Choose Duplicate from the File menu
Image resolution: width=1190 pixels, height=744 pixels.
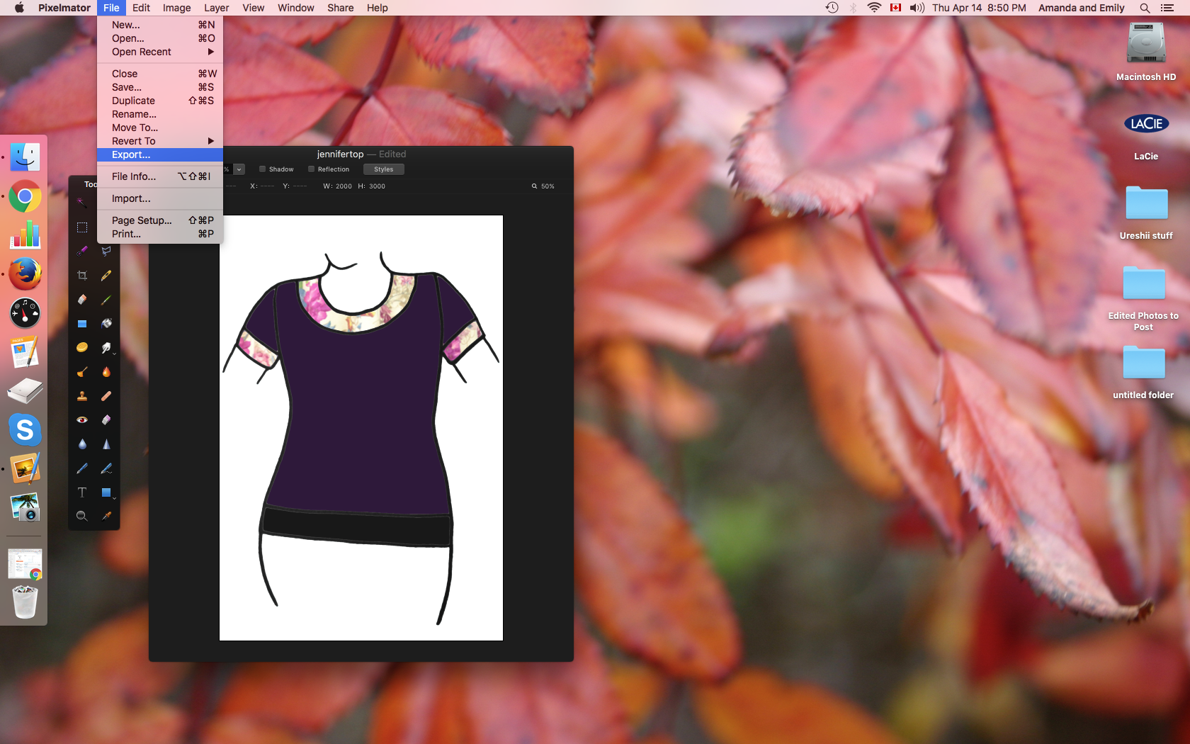coord(160,101)
